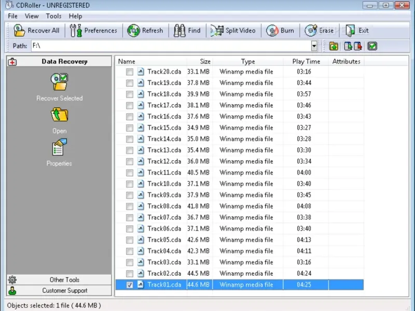Click the Path input field

pos(171,46)
